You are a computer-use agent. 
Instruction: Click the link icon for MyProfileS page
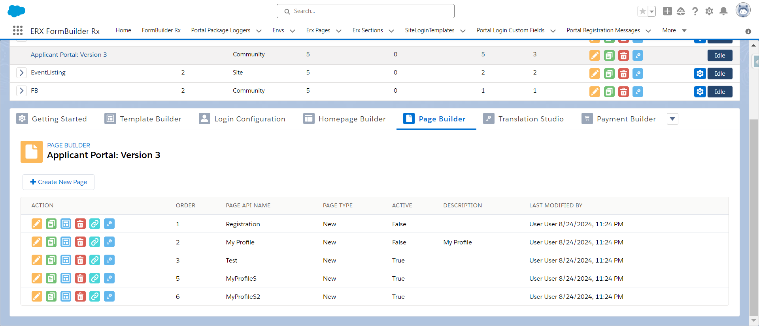click(x=95, y=278)
